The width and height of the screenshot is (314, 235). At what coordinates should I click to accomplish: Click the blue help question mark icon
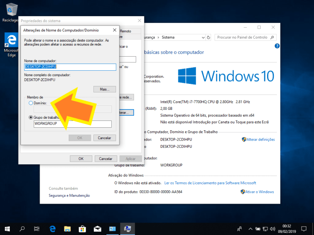pos(277,46)
